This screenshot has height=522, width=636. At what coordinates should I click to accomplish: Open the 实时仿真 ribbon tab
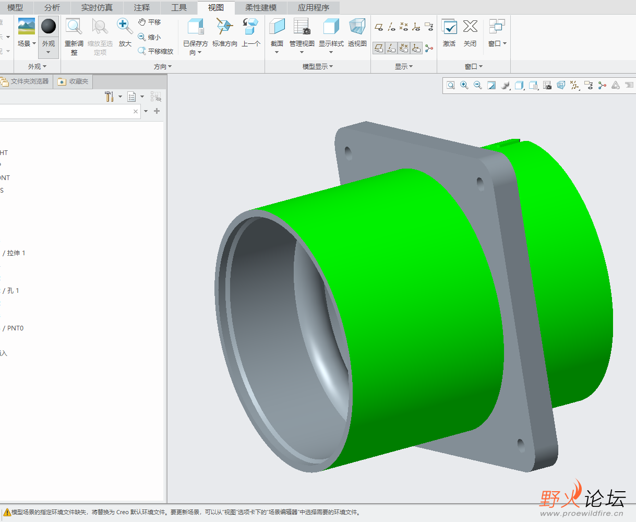(97, 8)
